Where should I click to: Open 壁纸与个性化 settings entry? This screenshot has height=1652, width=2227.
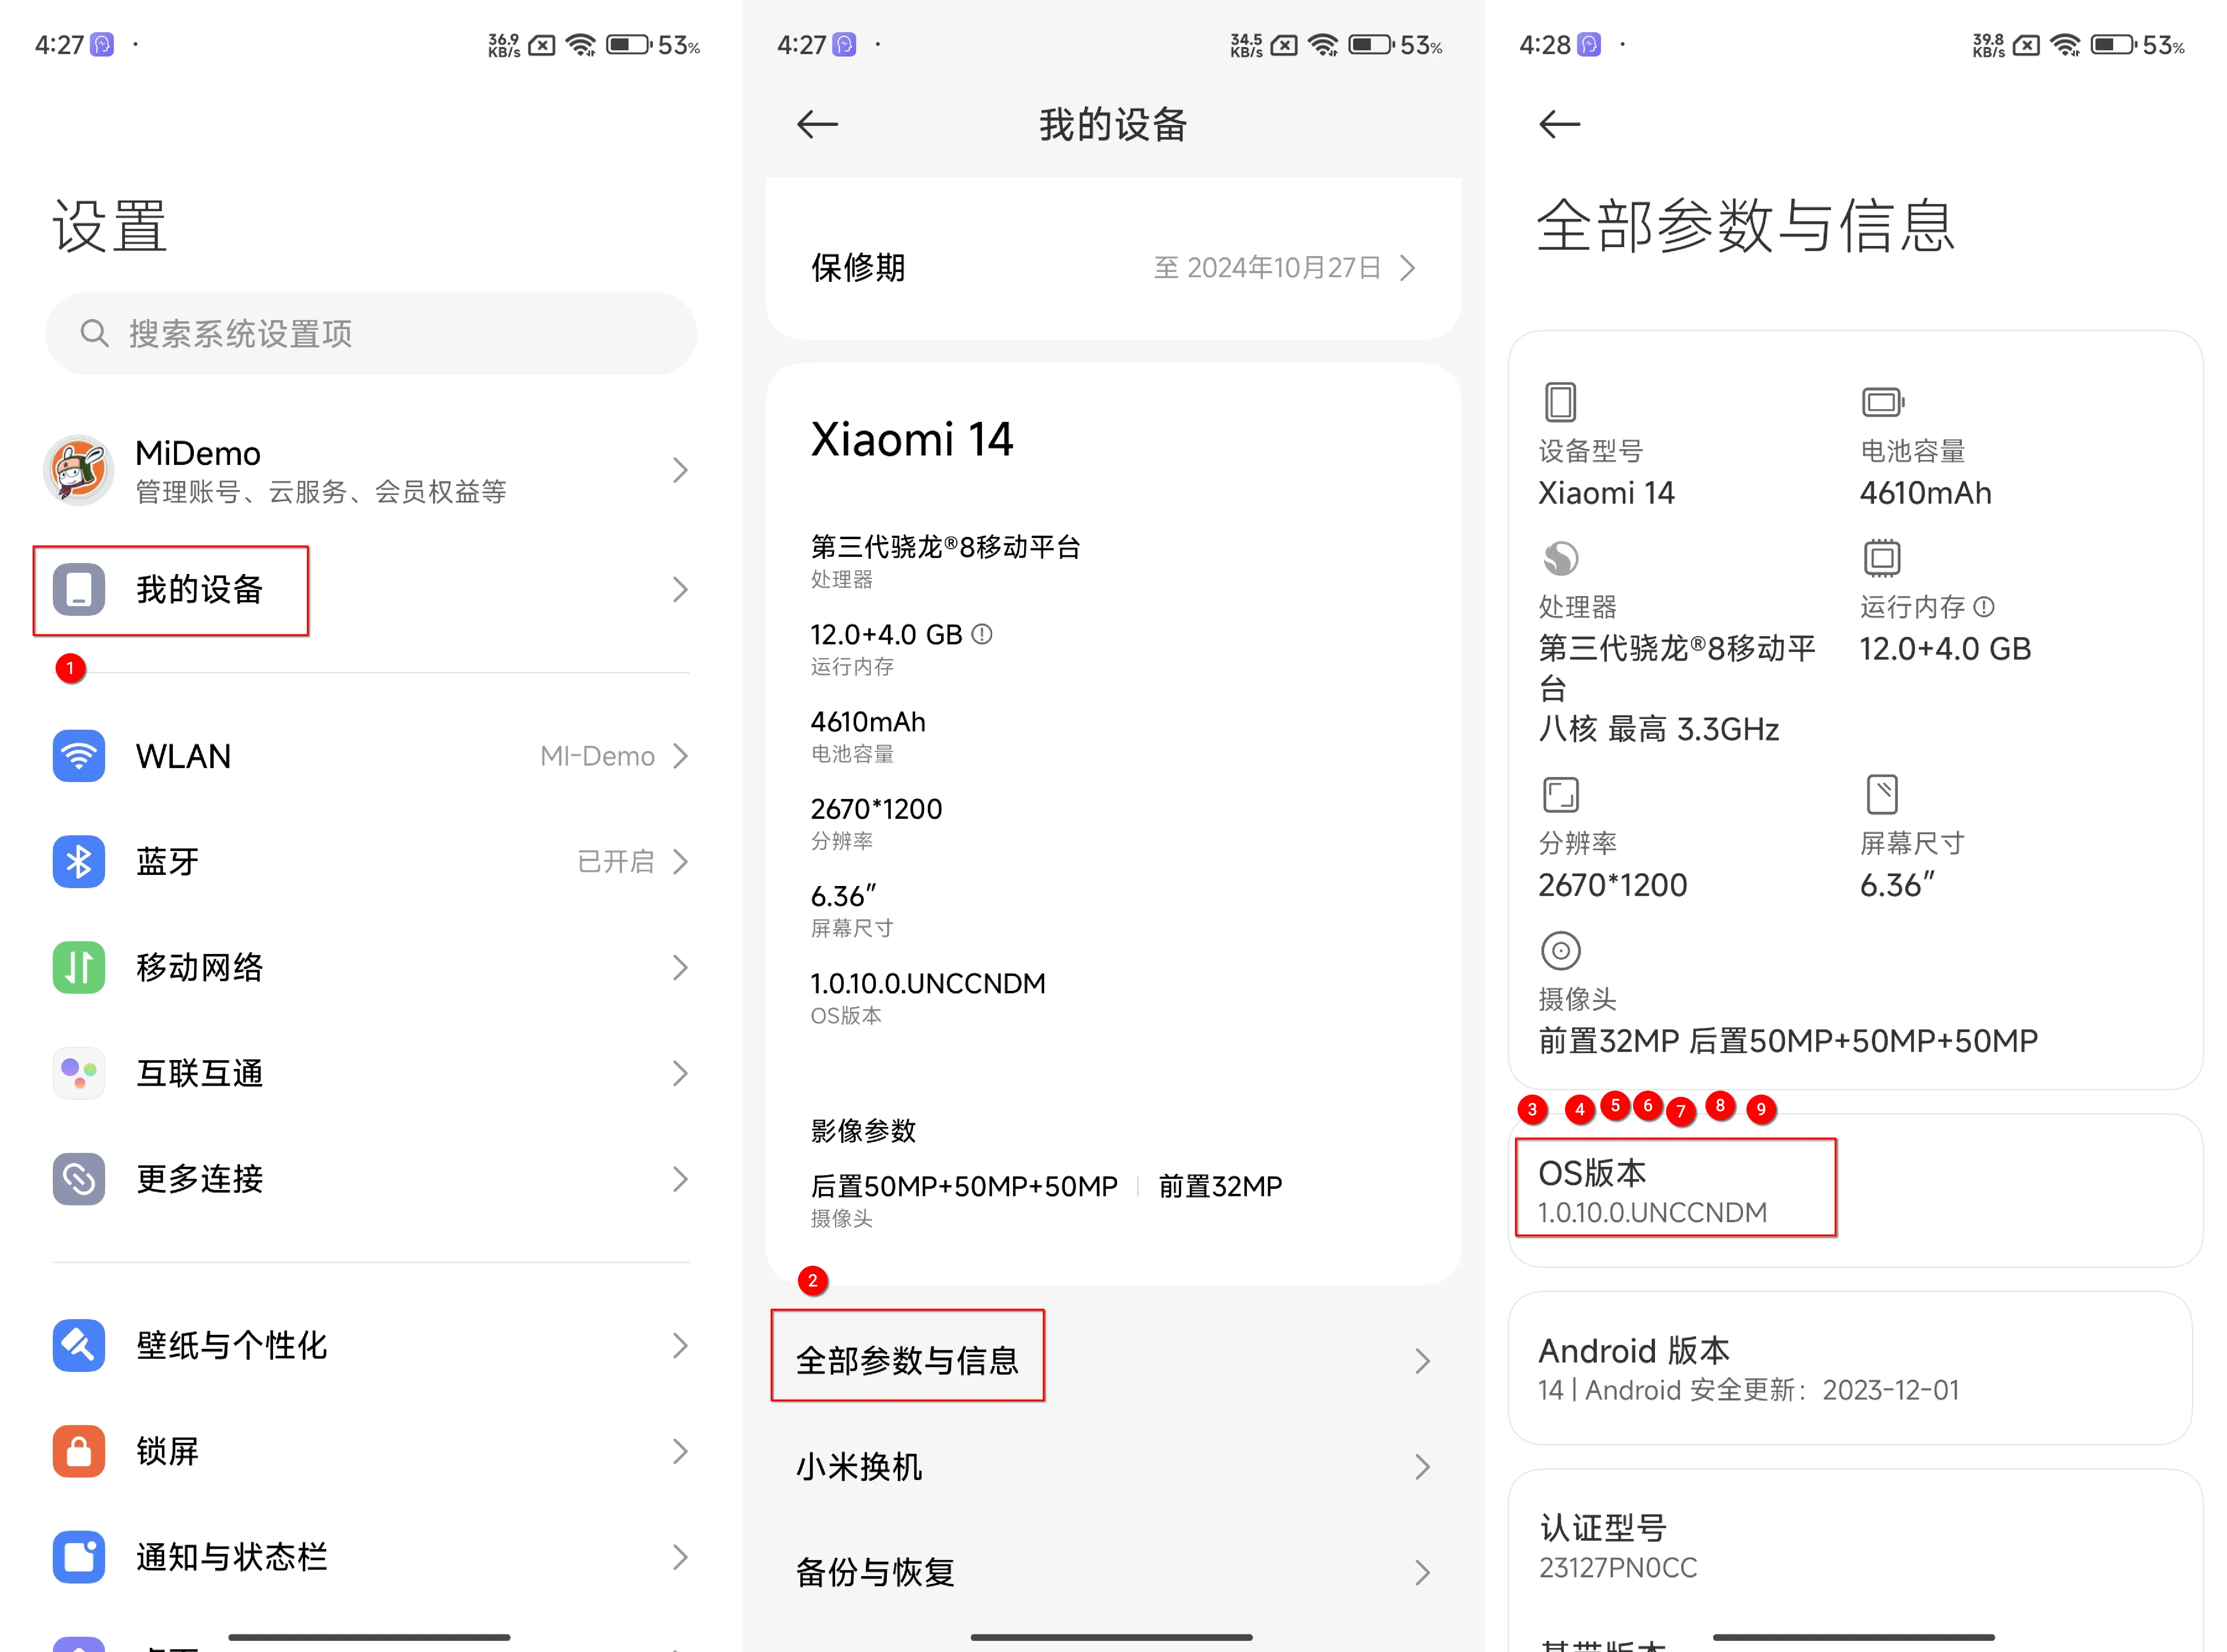click(371, 1345)
